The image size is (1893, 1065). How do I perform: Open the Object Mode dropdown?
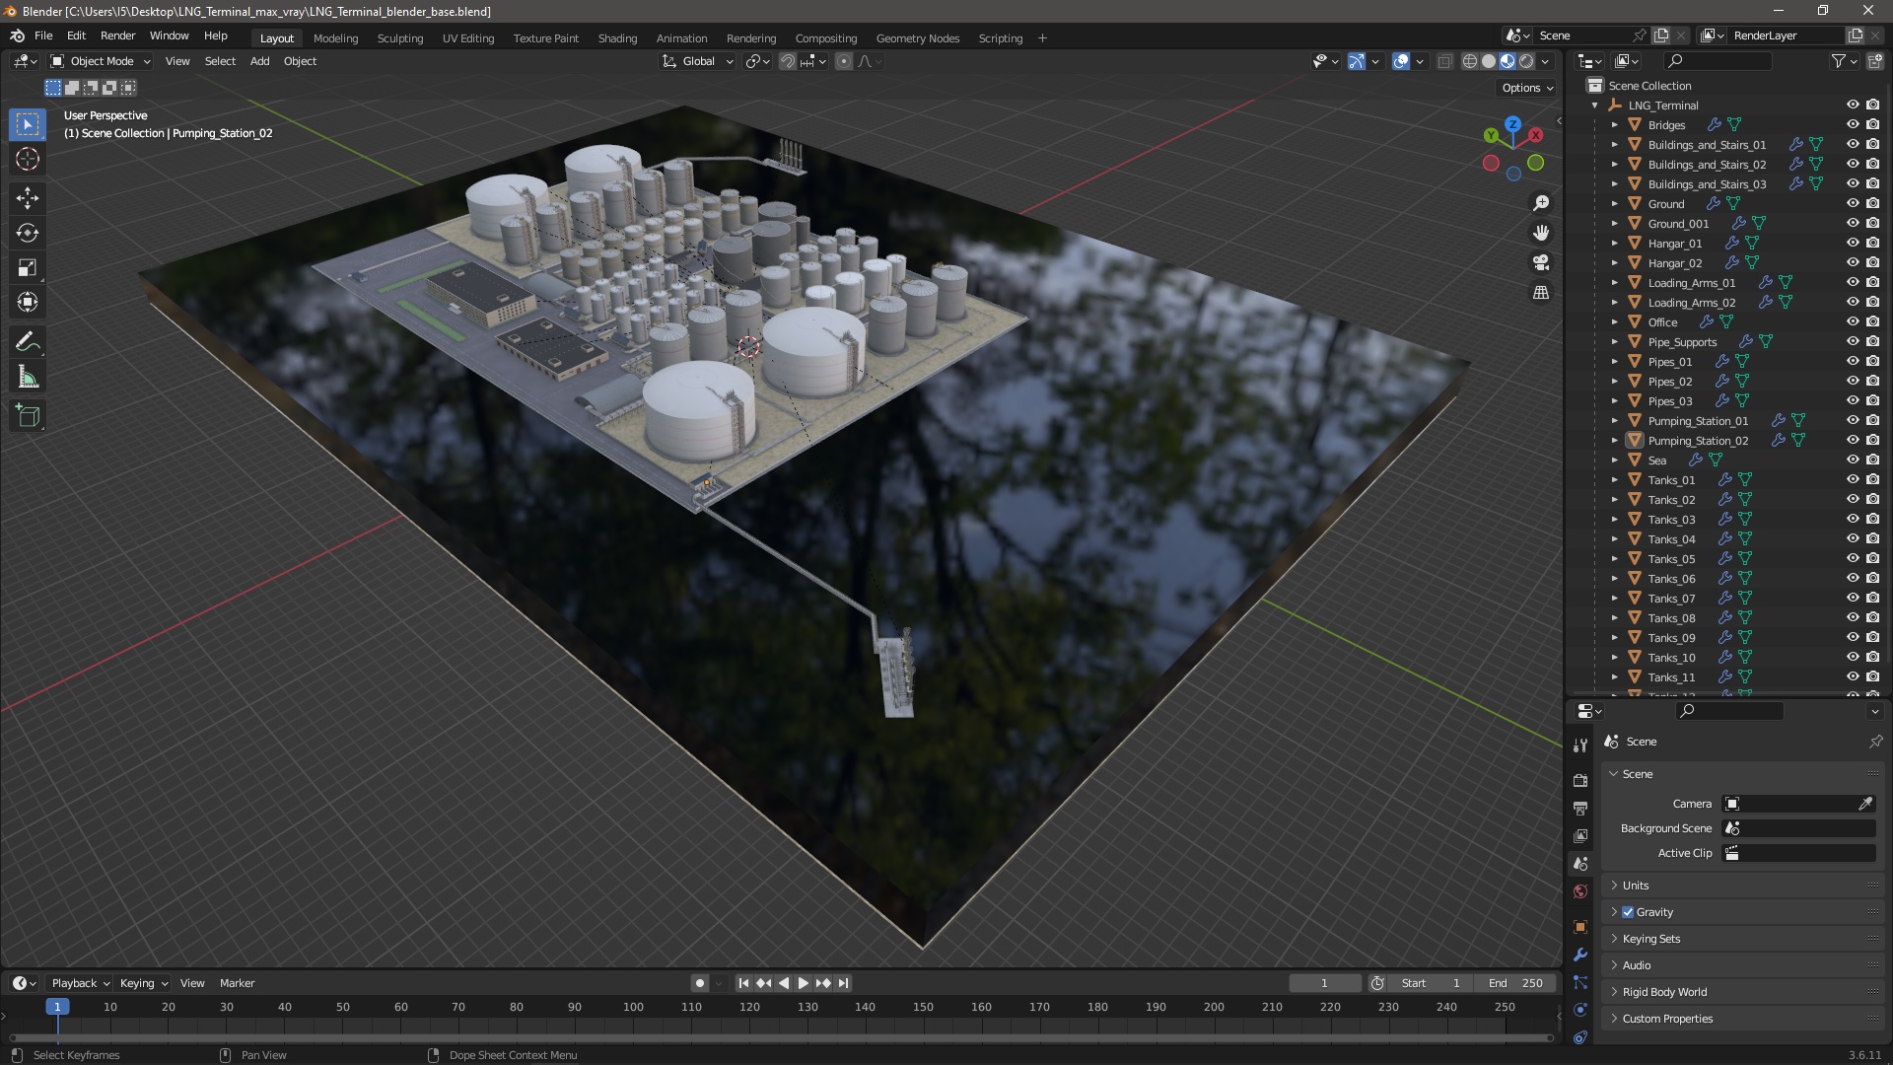pyautogui.click(x=101, y=61)
